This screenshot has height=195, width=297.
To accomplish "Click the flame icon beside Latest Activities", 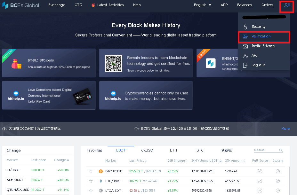I will point(93,5).
